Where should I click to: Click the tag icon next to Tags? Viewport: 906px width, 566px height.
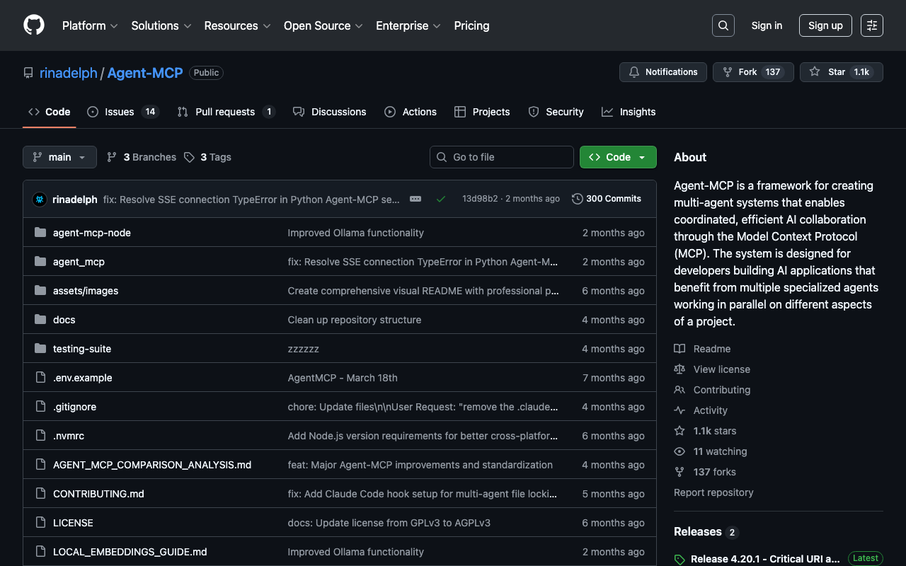[189, 157]
